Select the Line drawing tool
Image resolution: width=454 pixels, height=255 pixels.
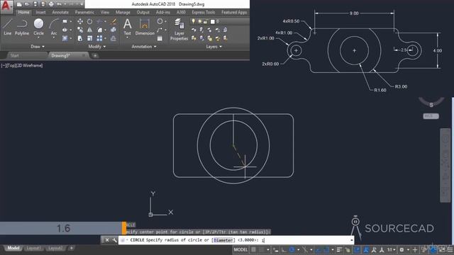8,27
